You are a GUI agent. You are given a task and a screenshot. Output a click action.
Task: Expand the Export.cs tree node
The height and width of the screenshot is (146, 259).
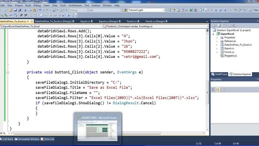point(217,49)
